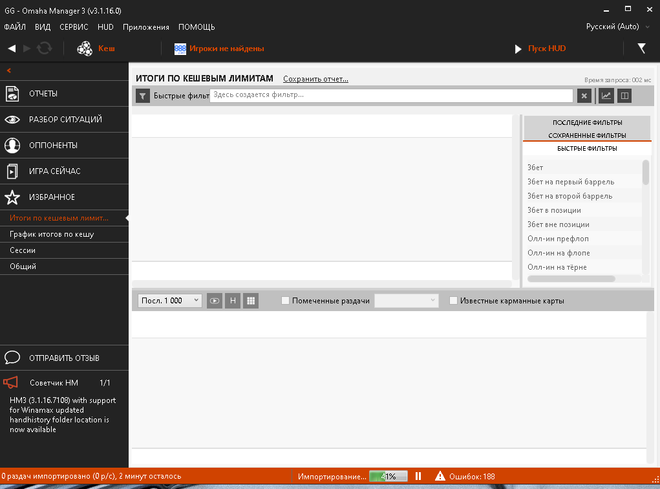Click the quick filters vertical scrollbar
This screenshot has width=660, height=489.
[x=646, y=172]
